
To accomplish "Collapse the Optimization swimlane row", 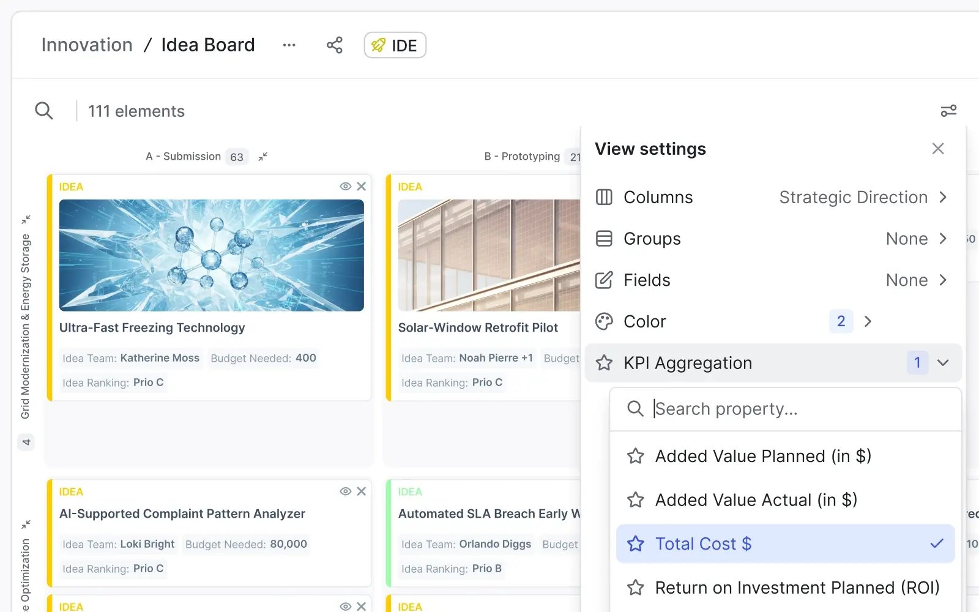I will [x=26, y=524].
